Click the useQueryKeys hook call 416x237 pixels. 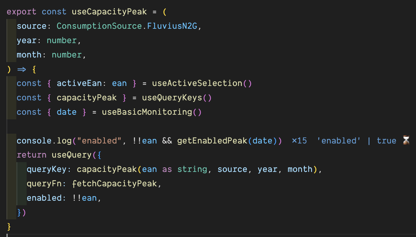point(172,98)
